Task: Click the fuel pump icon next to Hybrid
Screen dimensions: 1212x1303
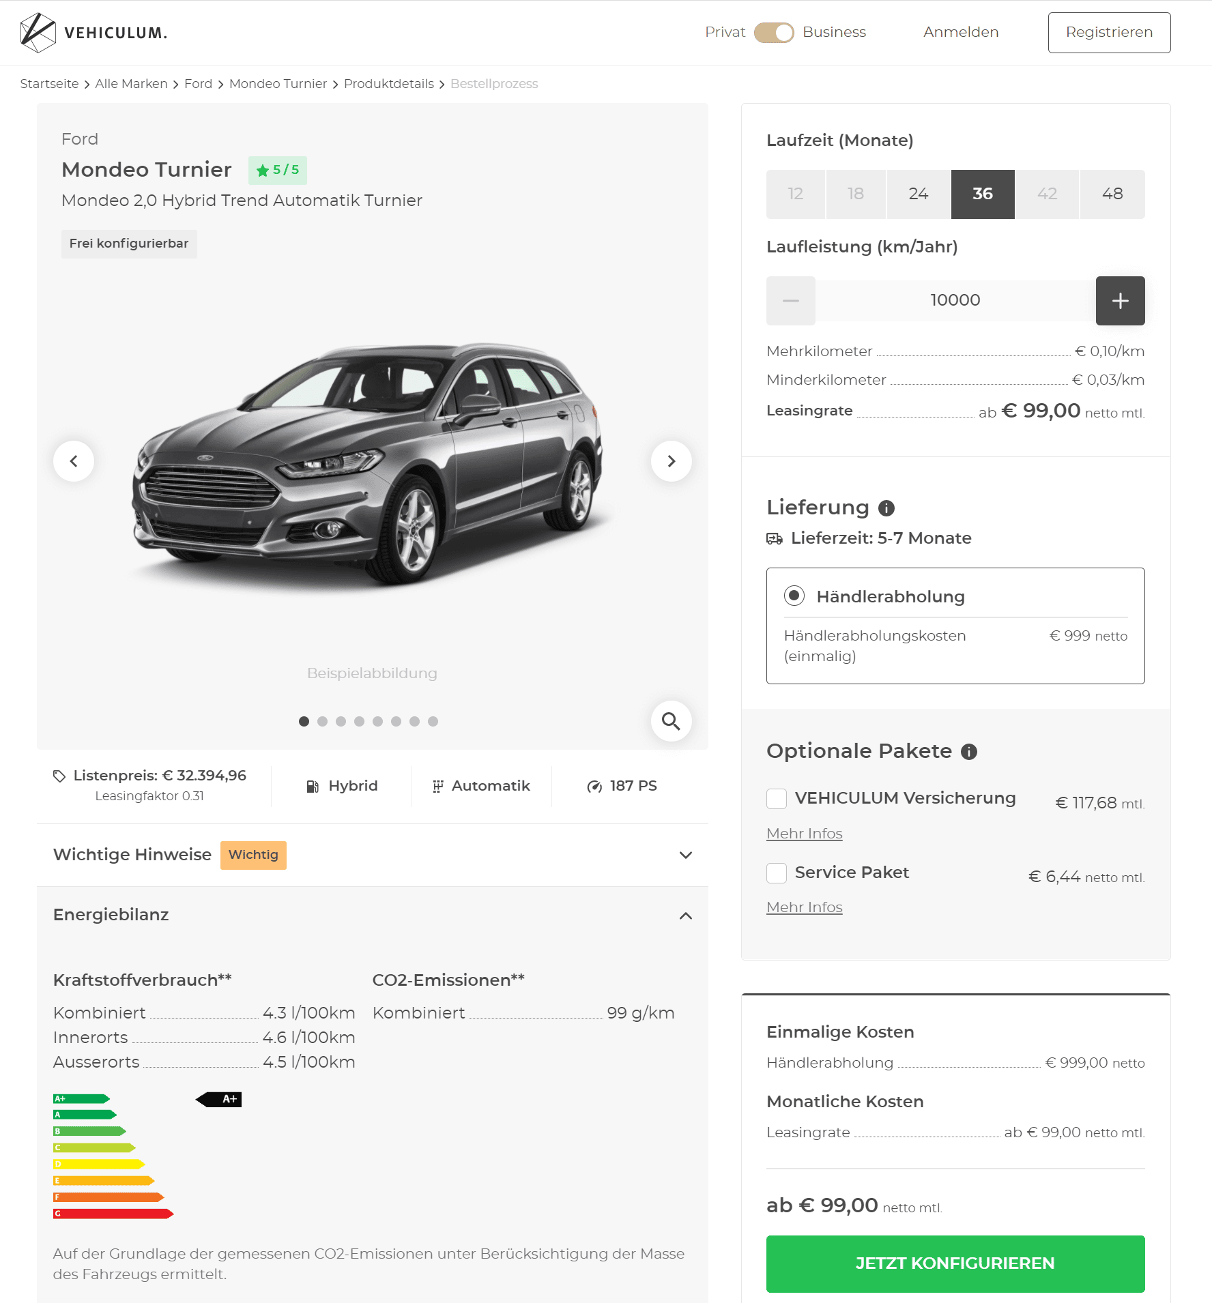Action: point(313,787)
